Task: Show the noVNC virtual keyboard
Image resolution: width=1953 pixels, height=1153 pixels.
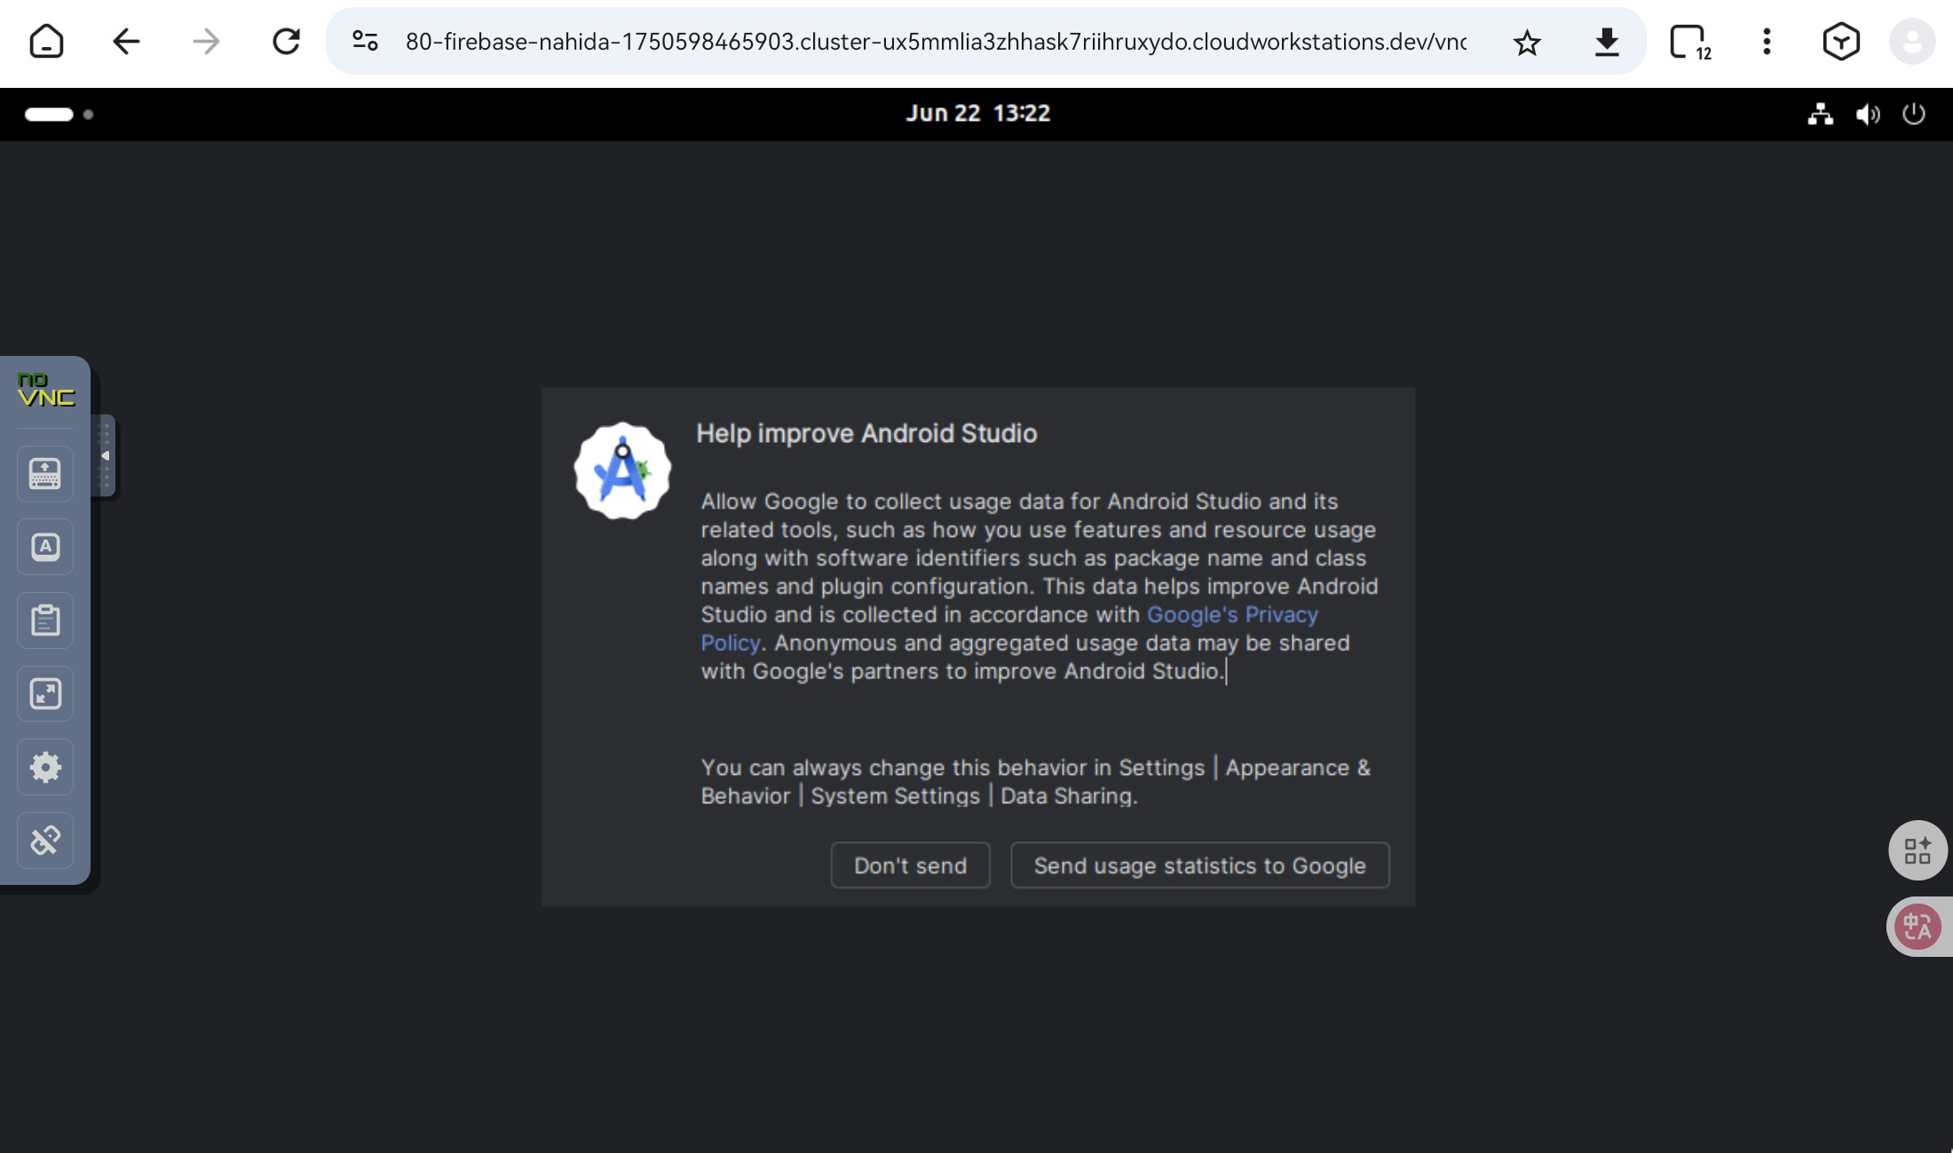Action: click(x=45, y=473)
